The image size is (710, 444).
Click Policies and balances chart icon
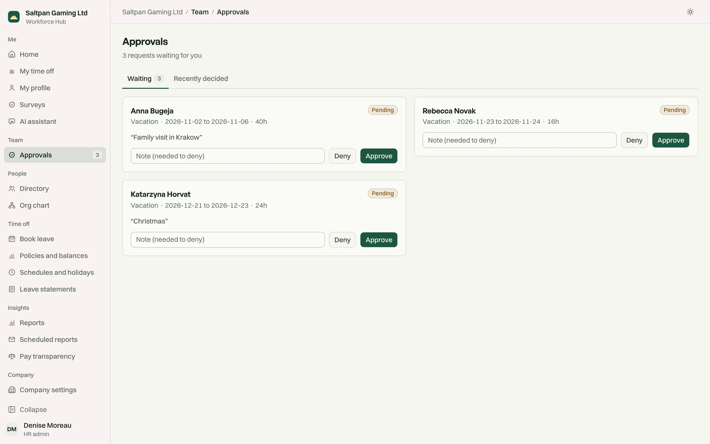(x=12, y=255)
